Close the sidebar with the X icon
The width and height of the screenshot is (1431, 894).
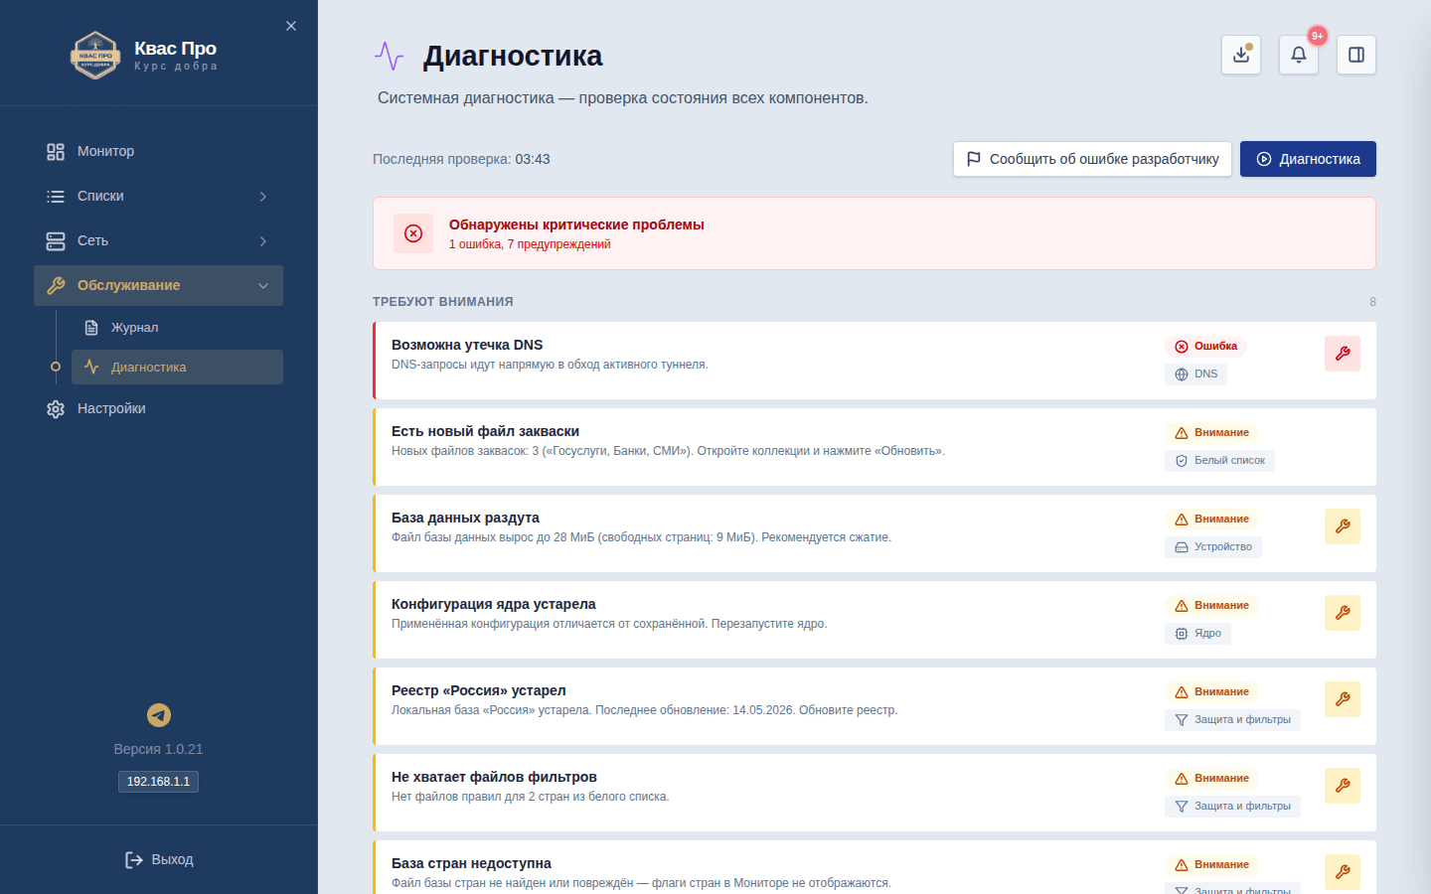(291, 26)
